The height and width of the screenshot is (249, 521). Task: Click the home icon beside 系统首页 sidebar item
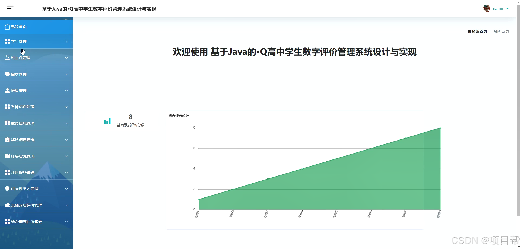point(8,27)
